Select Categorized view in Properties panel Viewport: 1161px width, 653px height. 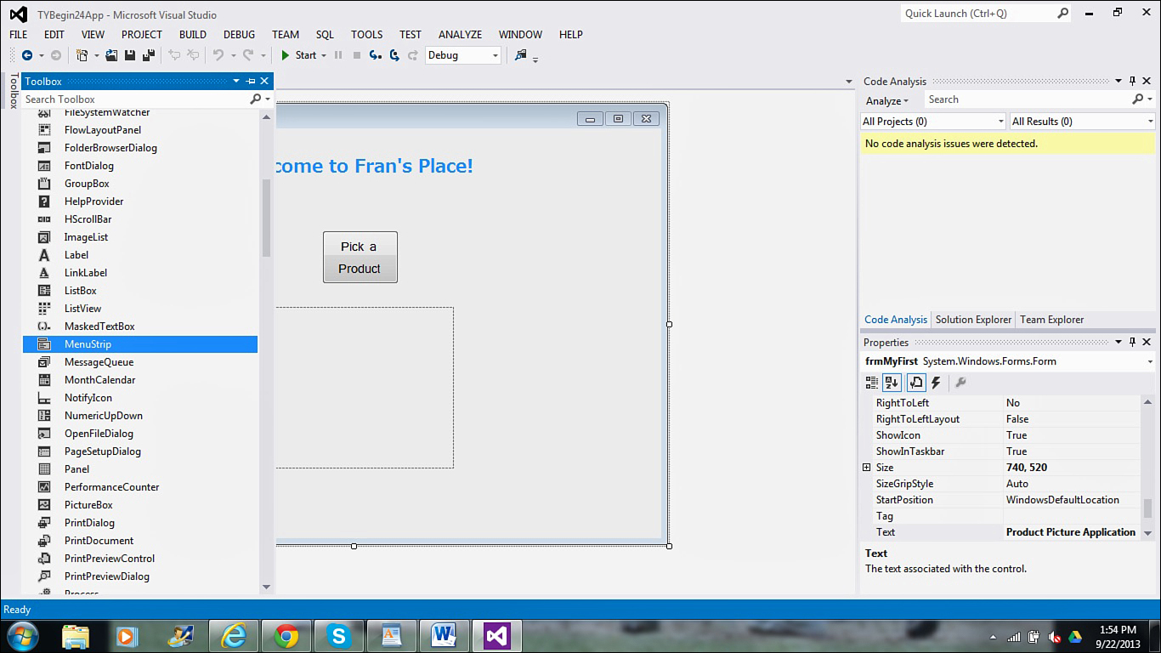872,383
